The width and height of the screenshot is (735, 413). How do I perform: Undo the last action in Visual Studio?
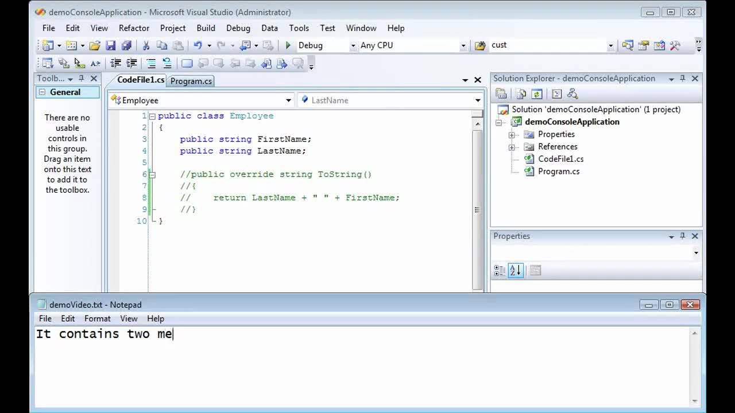198,45
